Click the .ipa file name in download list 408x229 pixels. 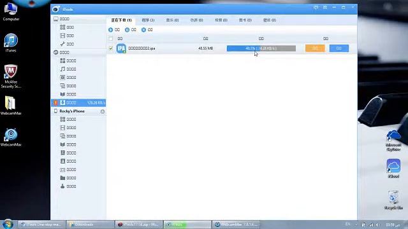[142, 48]
